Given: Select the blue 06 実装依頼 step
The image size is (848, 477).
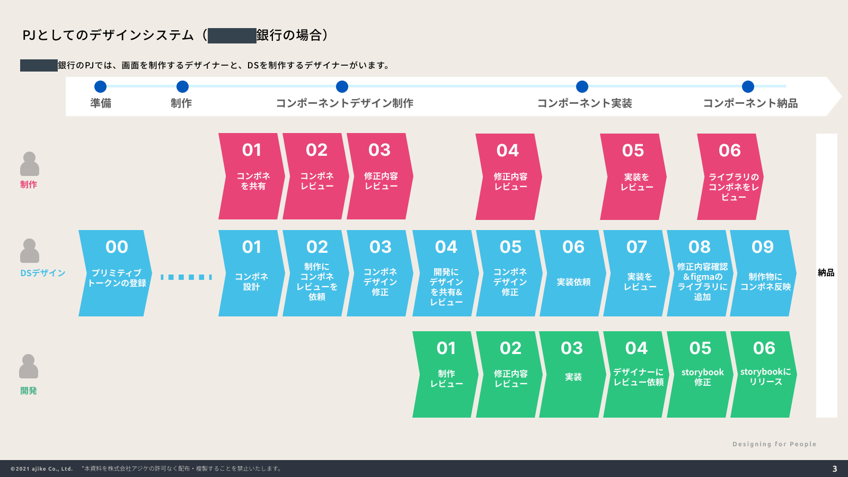Looking at the screenshot, I should pyautogui.click(x=572, y=273).
